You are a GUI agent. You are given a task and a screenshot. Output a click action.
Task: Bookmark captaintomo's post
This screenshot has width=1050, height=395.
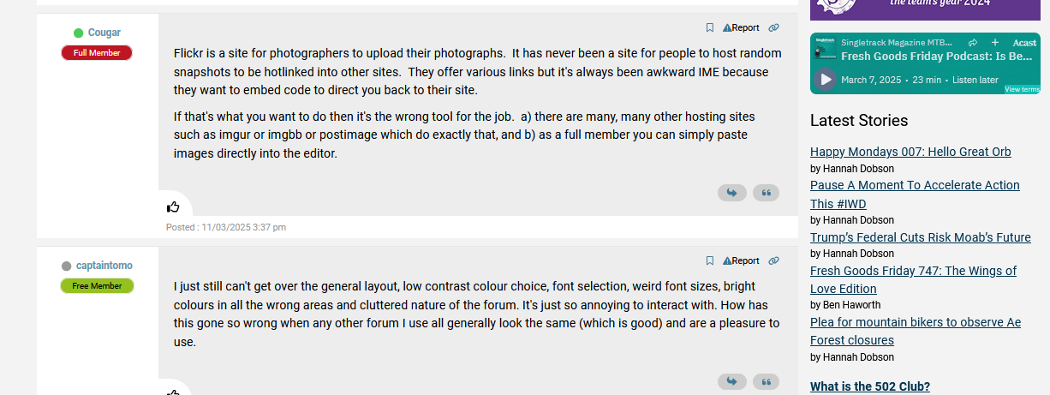pyautogui.click(x=709, y=260)
